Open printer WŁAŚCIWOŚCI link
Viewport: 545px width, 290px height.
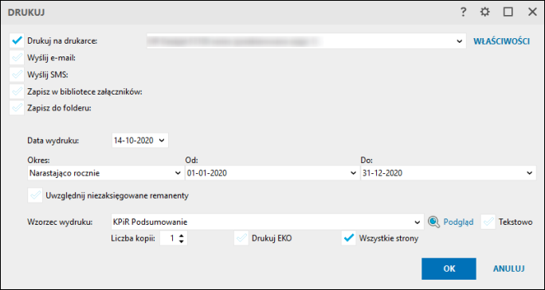[501, 41]
